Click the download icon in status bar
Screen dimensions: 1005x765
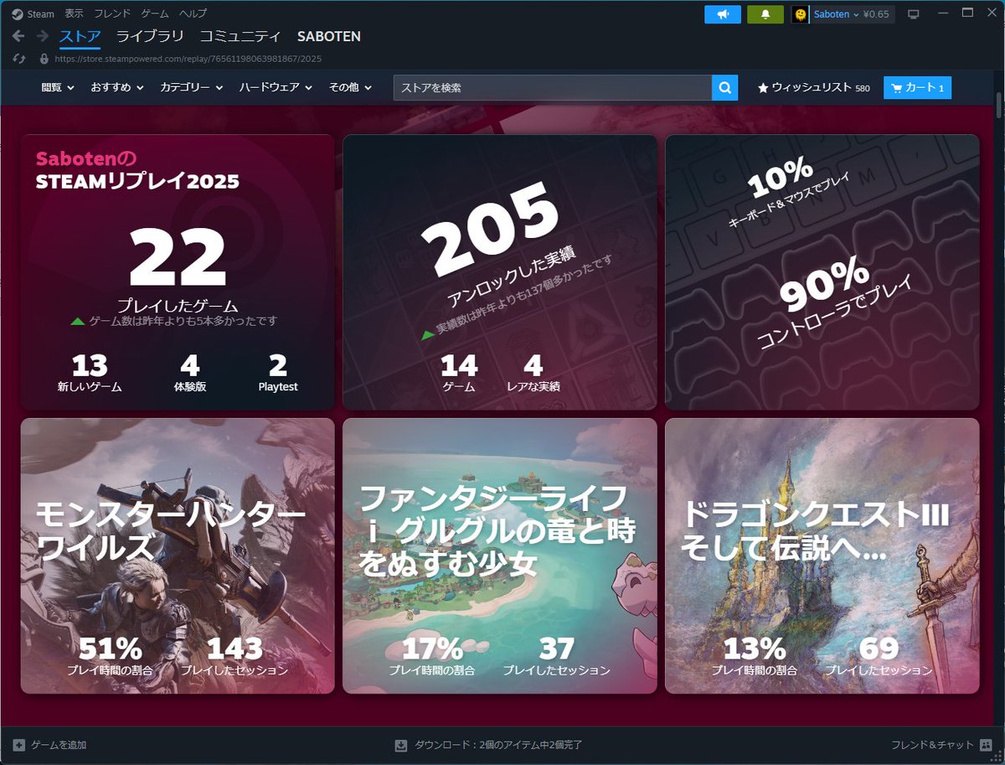pos(400,745)
